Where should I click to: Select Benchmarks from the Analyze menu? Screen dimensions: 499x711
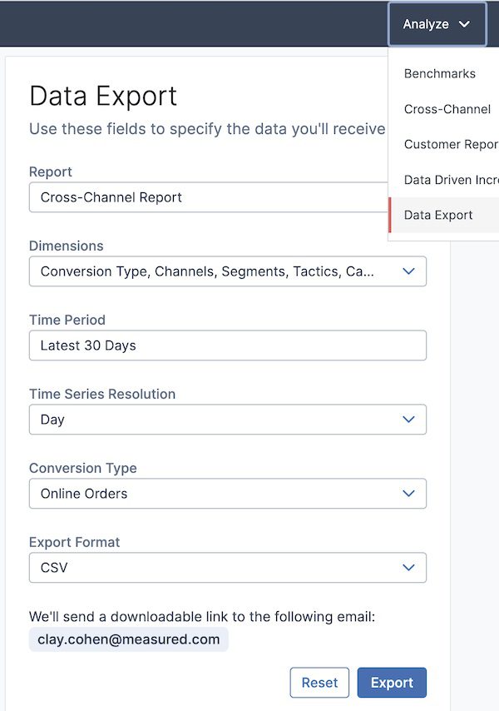[x=440, y=73]
